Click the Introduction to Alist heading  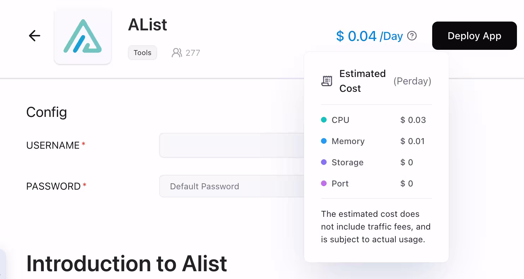(x=127, y=263)
